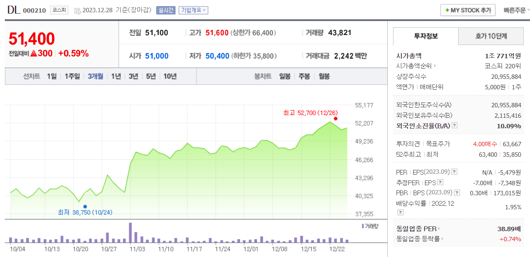Image resolution: width=530 pixels, height=257 pixels.
Task: Click the MY STOCK 추가 button
Action: tap(468, 10)
